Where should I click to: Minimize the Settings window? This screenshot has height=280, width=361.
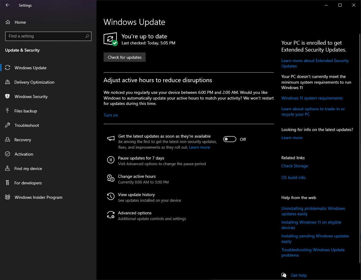pos(326,5)
